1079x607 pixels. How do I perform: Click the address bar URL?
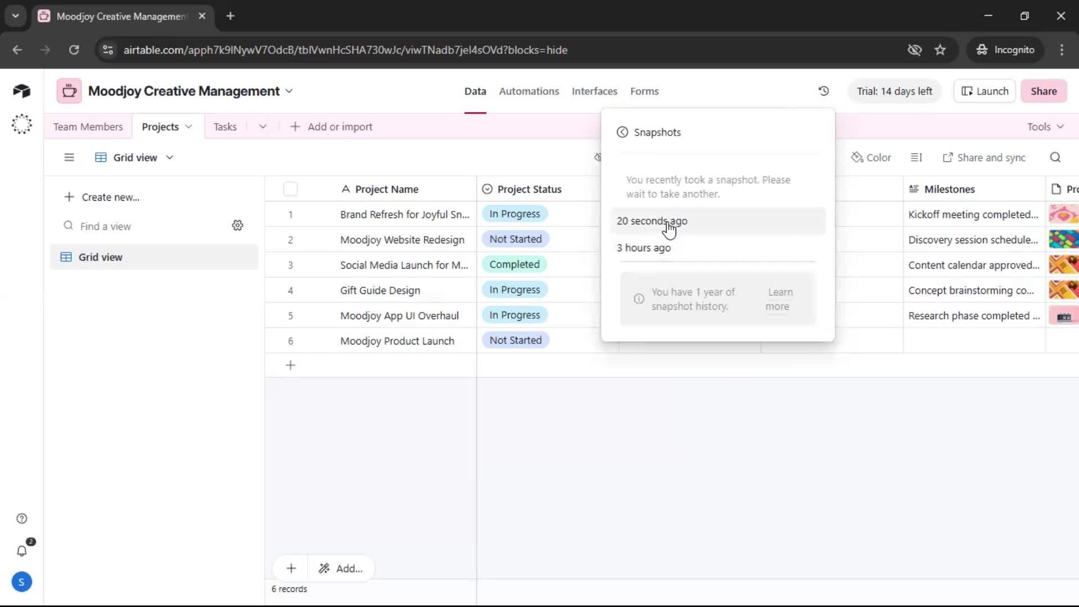click(345, 50)
